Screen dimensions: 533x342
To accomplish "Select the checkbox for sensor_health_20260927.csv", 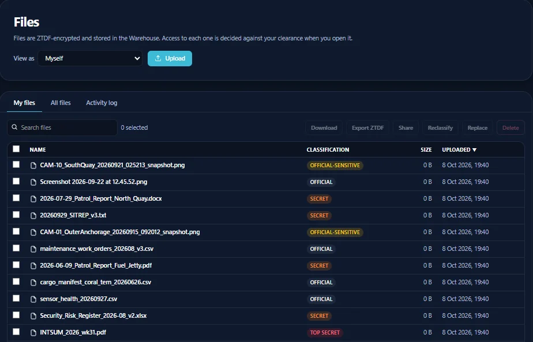I will (16, 298).
